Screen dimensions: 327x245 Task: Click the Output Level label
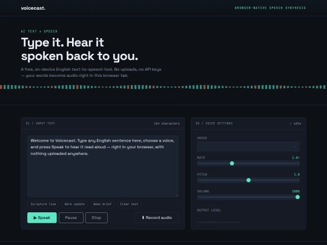tap(209, 210)
